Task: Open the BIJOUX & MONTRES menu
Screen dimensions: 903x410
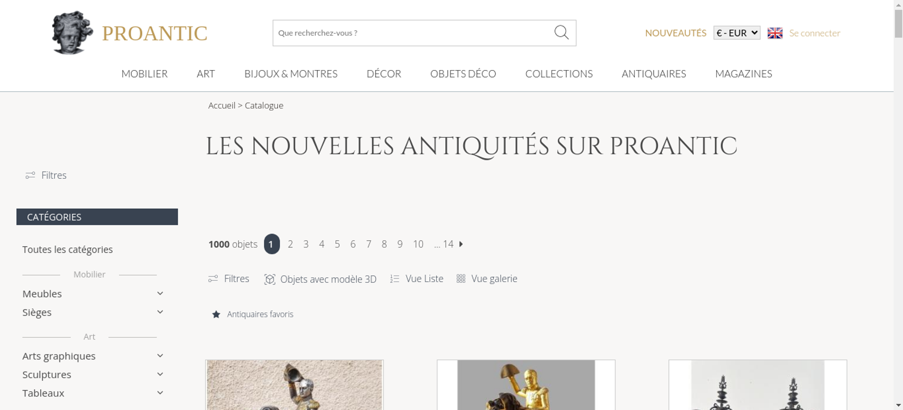Action: 291,74
